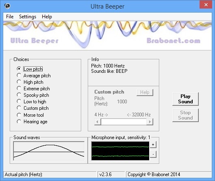Click the custom pitch slider track
The height and width of the screenshot is (181, 215).
pos(124,122)
